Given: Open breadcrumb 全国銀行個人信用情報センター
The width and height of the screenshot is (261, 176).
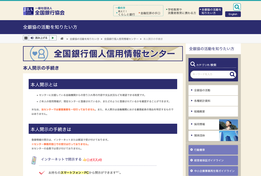Looking at the screenshot, I should [x=121, y=39].
